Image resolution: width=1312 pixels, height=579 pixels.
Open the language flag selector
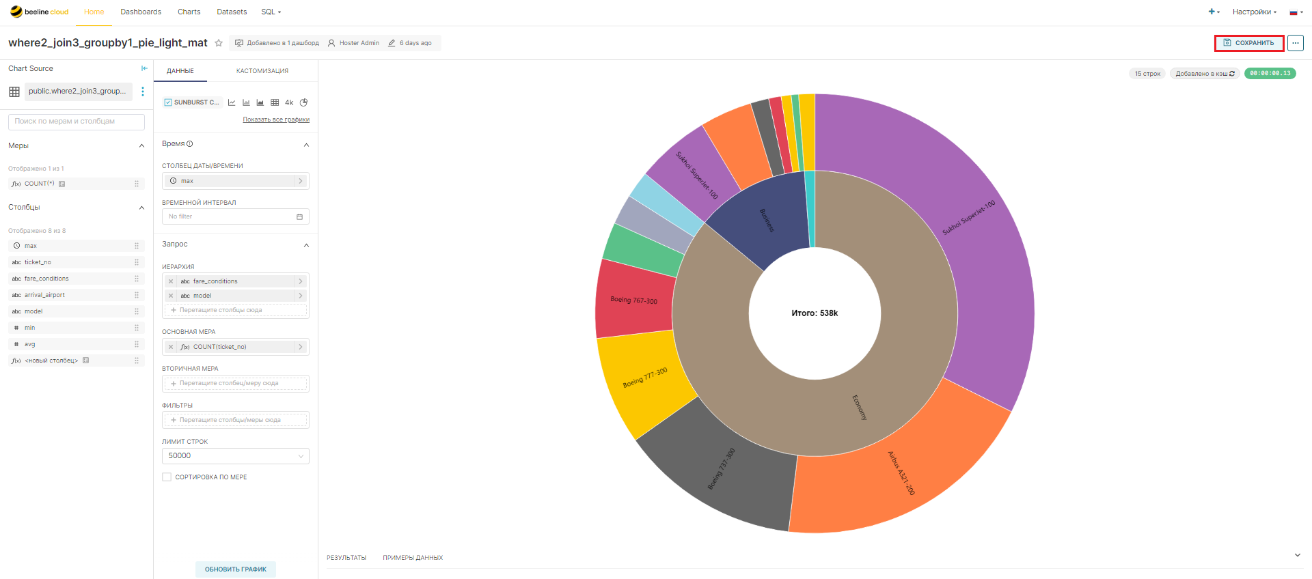pos(1296,12)
